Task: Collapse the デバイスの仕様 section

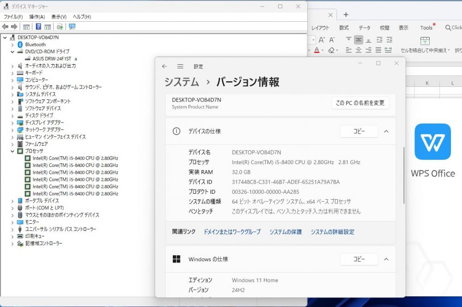Action: click(x=386, y=131)
